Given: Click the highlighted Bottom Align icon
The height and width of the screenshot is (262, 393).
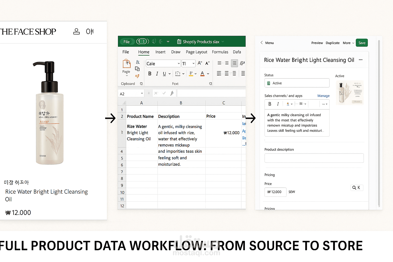Looking at the screenshot, I should click(234, 63).
